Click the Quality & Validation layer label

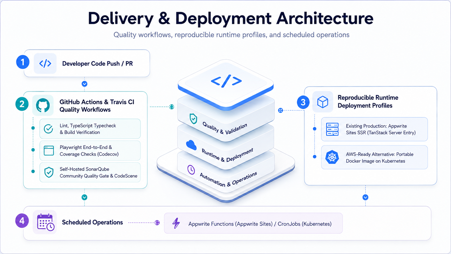click(225, 129)
